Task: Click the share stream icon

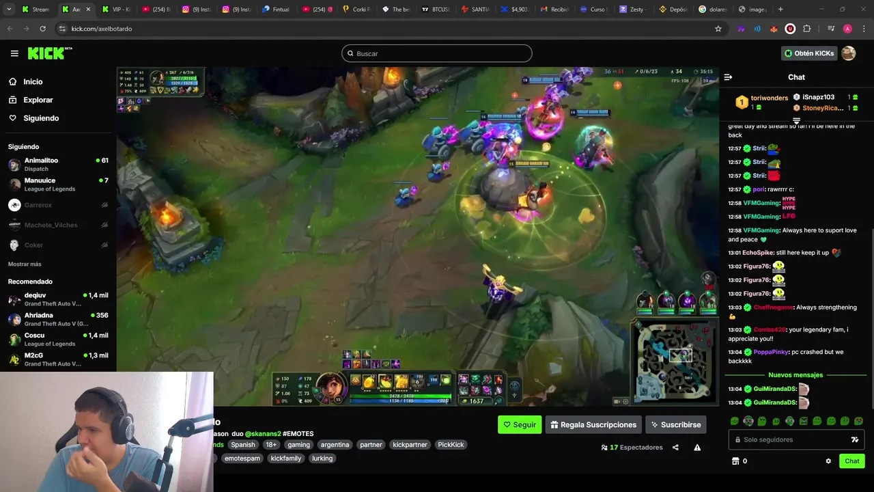Action: coord(675,448)
